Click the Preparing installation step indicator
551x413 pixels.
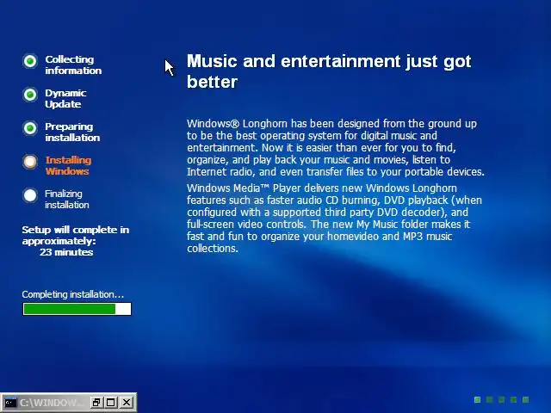coord(30,128)
